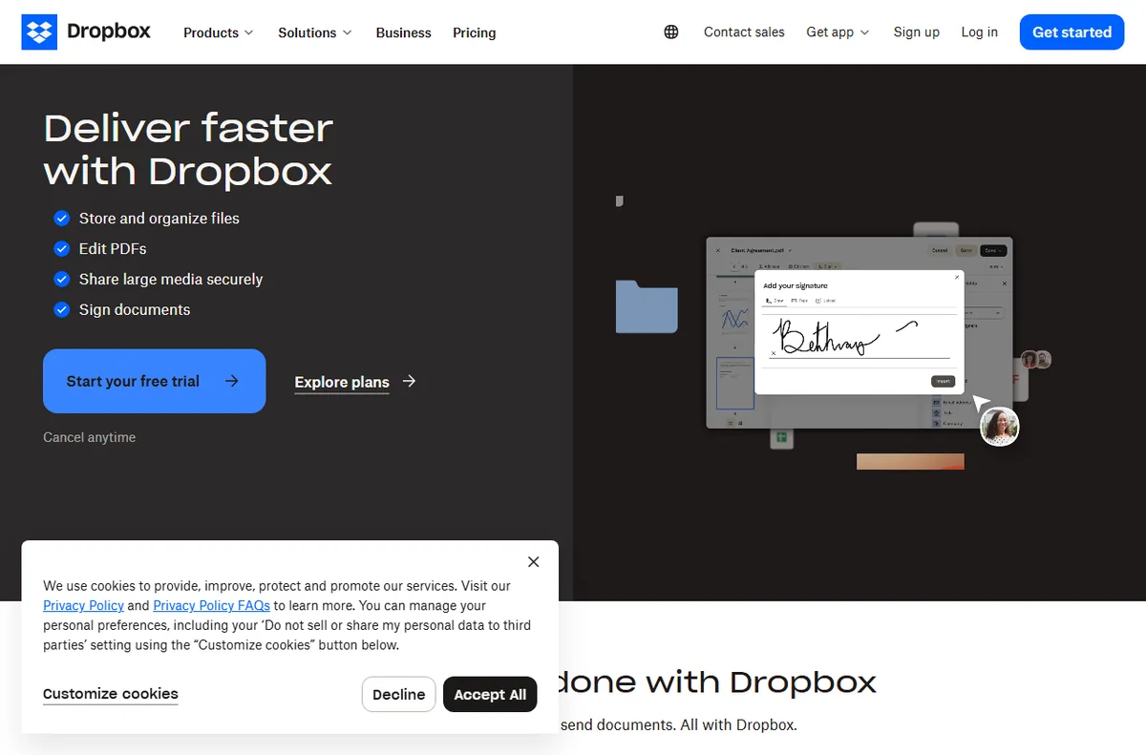Click Customize cookies

tap(111, 694)
